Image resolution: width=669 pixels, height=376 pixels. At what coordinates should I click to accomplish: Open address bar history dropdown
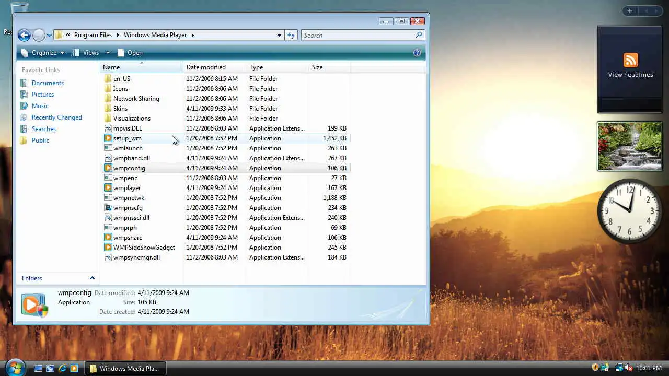(279, 35)
